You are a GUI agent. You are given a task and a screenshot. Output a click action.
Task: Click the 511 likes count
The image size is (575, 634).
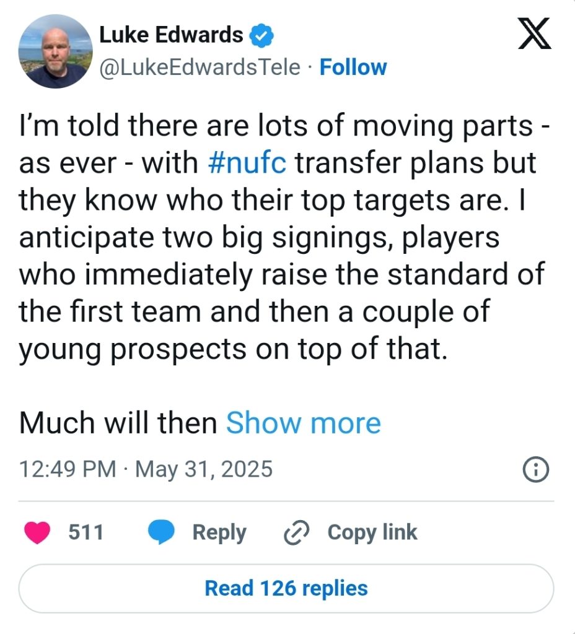pos(86,532)
